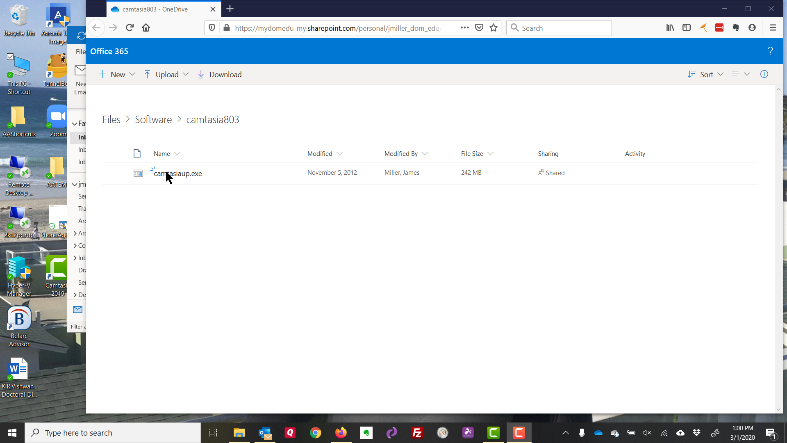Save page to Pocket icon

click(x=479, y=28)
